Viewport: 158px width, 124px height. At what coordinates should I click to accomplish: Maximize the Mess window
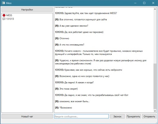coord(144,3)
